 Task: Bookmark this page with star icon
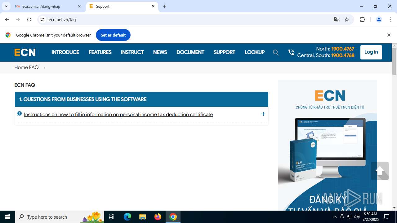[x=347, y=20]
